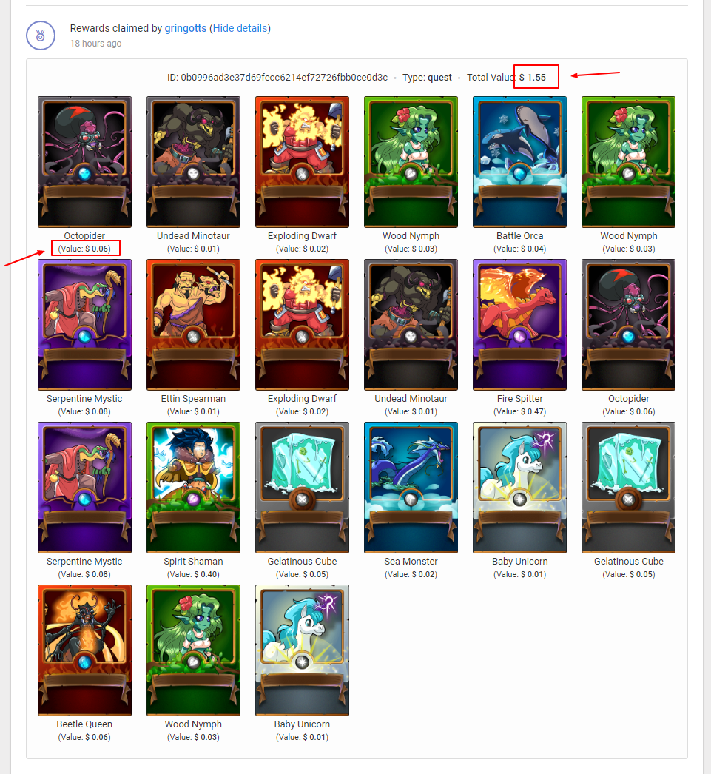Click the rewards medal icon

click(41, 36)
